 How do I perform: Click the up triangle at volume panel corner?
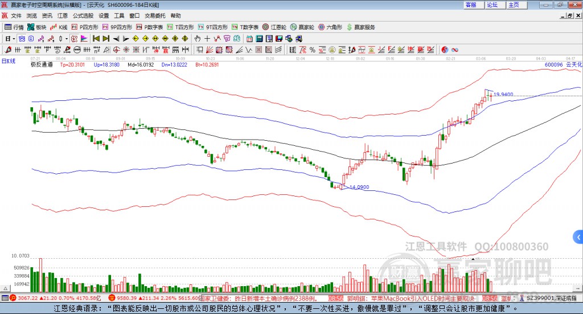[x=5, y=288]
